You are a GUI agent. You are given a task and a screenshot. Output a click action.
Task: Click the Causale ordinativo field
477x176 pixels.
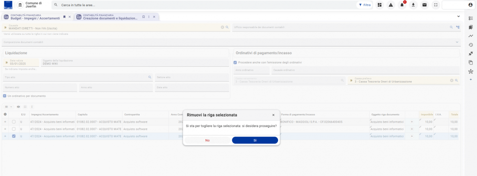point(365,70)
